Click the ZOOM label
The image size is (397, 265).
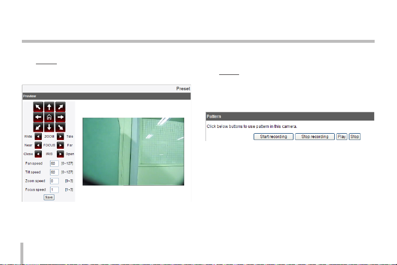pos(49,137)
